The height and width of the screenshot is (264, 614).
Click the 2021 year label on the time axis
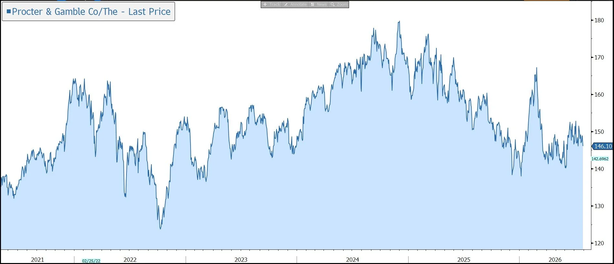coord(38,259)
